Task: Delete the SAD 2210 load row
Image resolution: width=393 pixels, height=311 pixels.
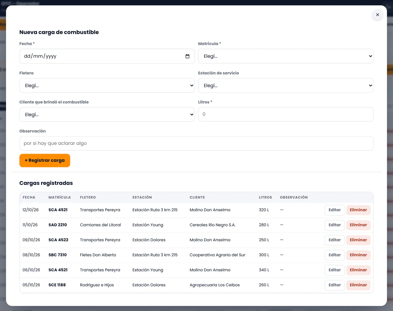Action: pyautogui.click(x=358, y=225)
